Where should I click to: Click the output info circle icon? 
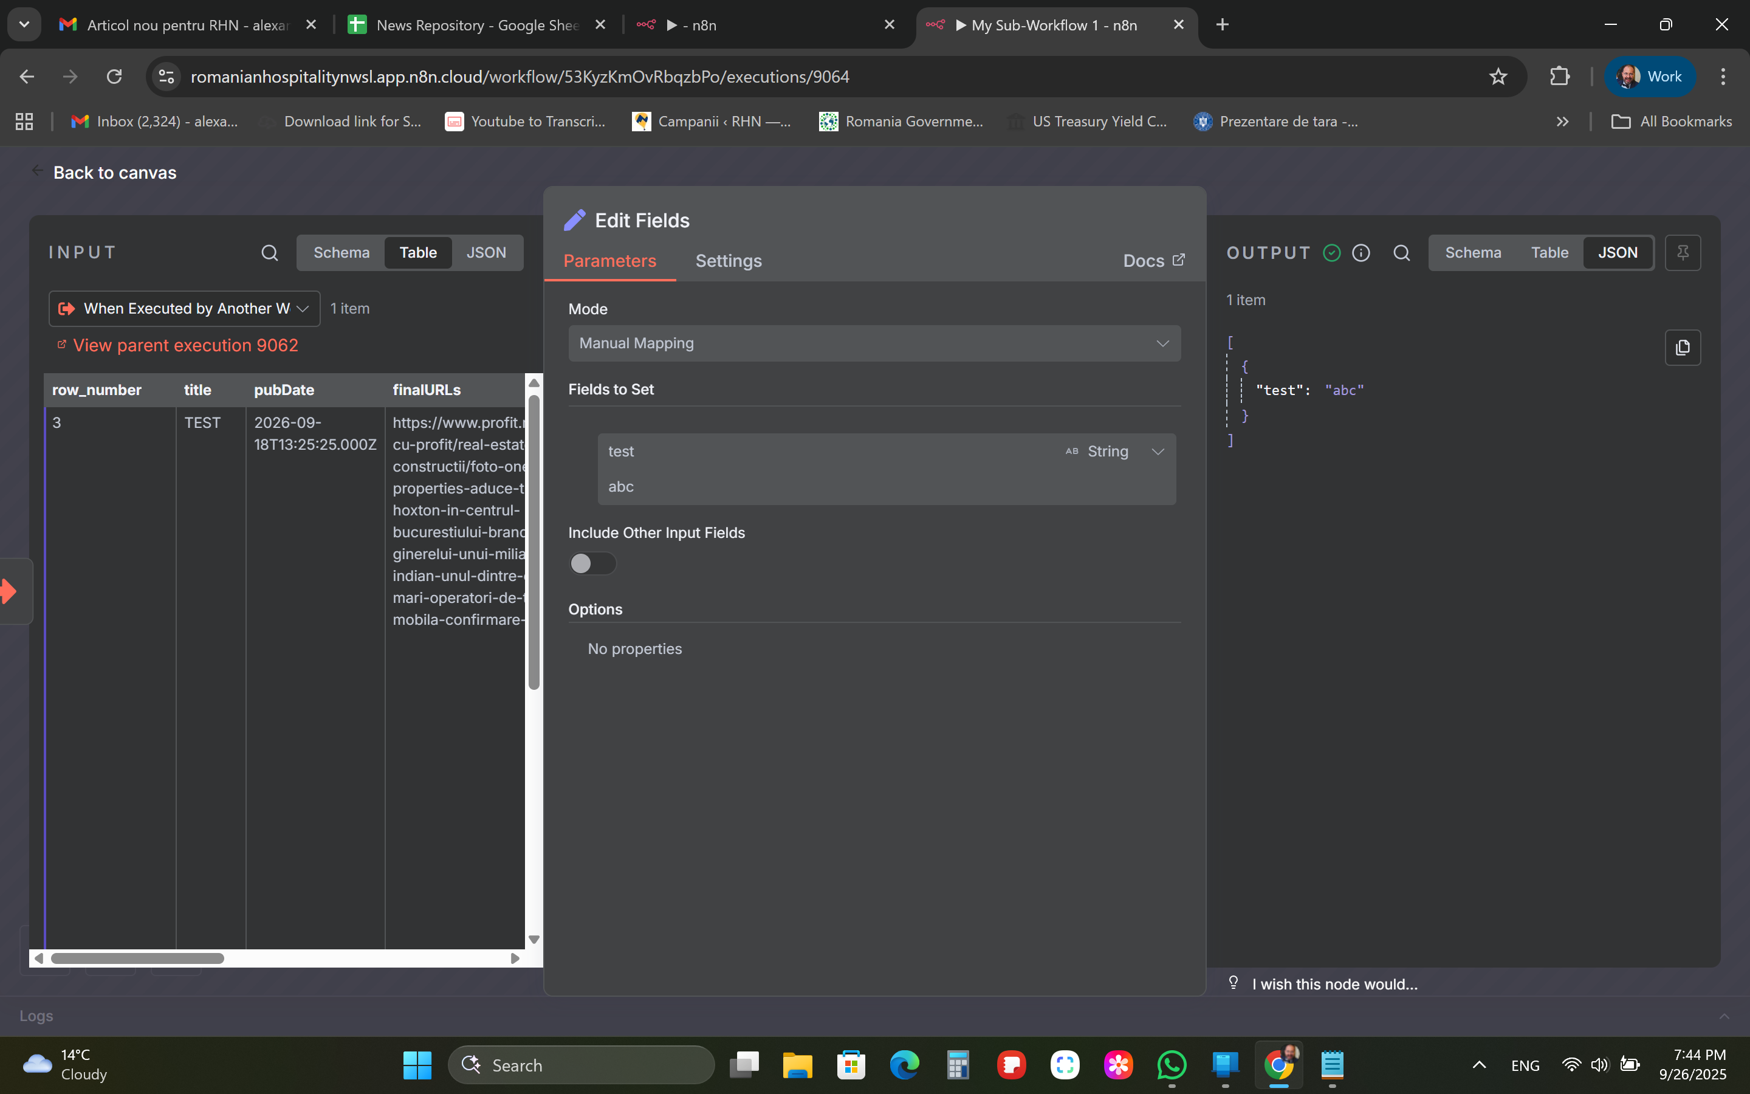(1361, 252)
